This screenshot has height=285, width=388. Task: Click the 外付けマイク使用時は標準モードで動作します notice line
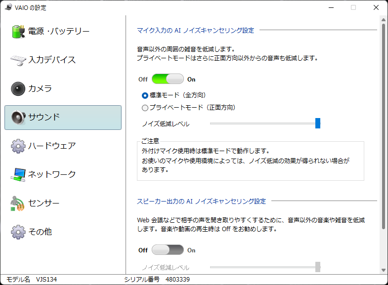pos(206,151)
